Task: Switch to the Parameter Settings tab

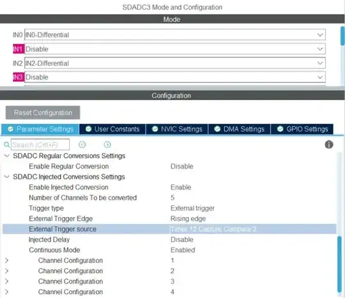Action: coord(40,129)
